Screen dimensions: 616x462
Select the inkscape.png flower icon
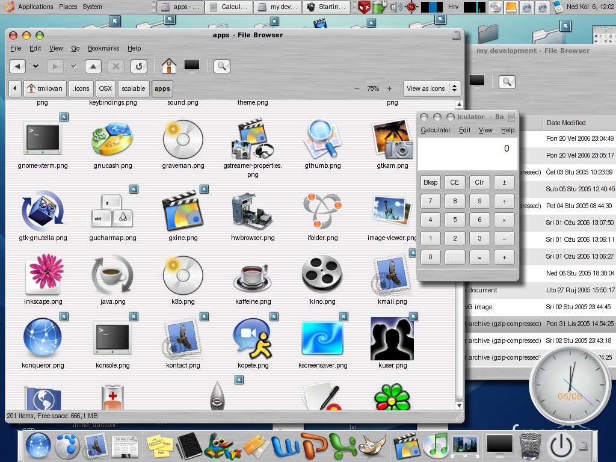click(x=43, y=274)
